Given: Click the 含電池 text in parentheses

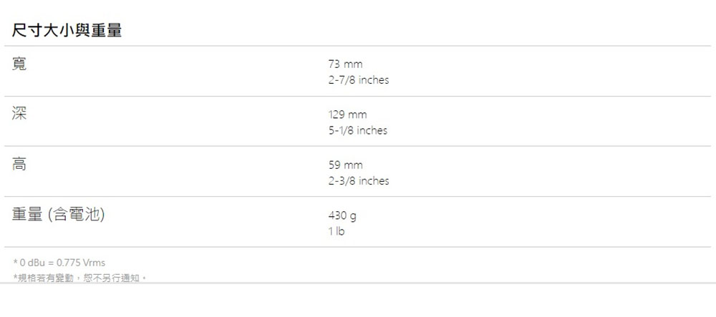Looking at the screenshot, I should point(77,215).
